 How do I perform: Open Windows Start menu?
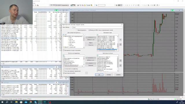[x=2, y=102]
